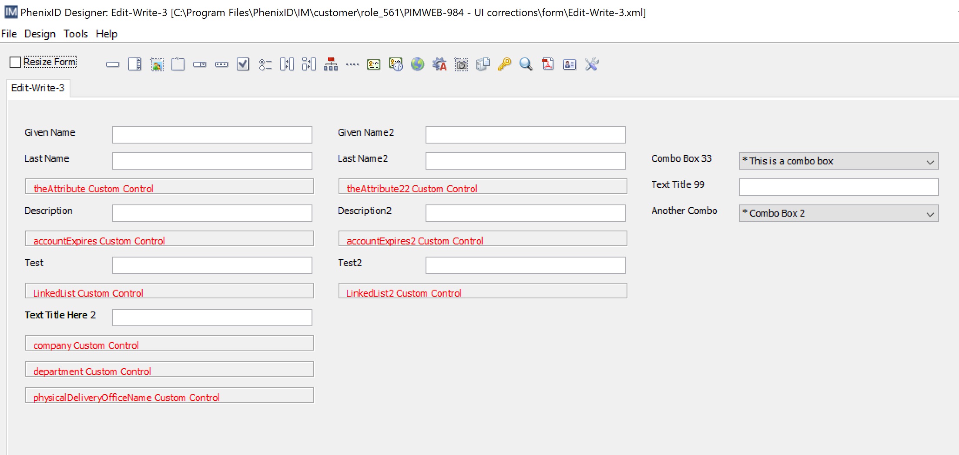Click the Last Name2 label
Screen dimensions: 959x455
click(362, 158)
